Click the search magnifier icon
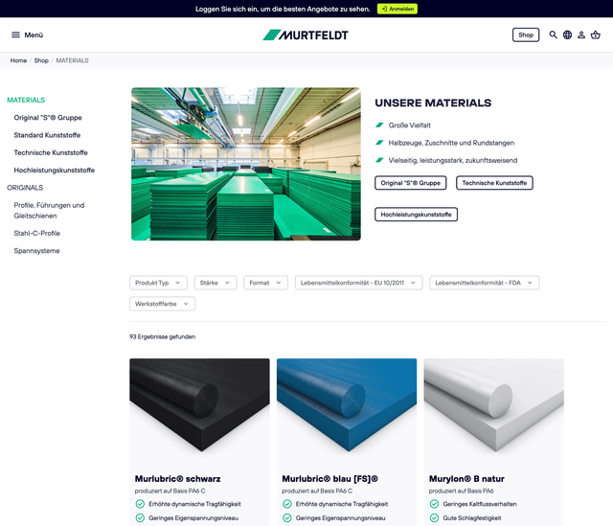 (554, 34)
